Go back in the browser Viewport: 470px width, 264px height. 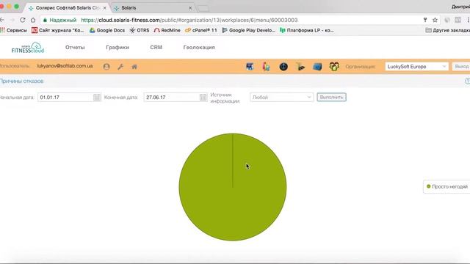pyautogui.click(x=1, y=20)
